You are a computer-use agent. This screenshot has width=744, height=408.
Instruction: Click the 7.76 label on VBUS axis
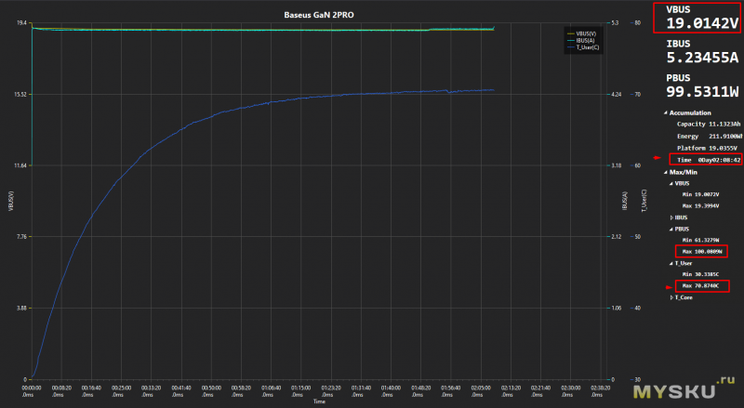point(20,237)
